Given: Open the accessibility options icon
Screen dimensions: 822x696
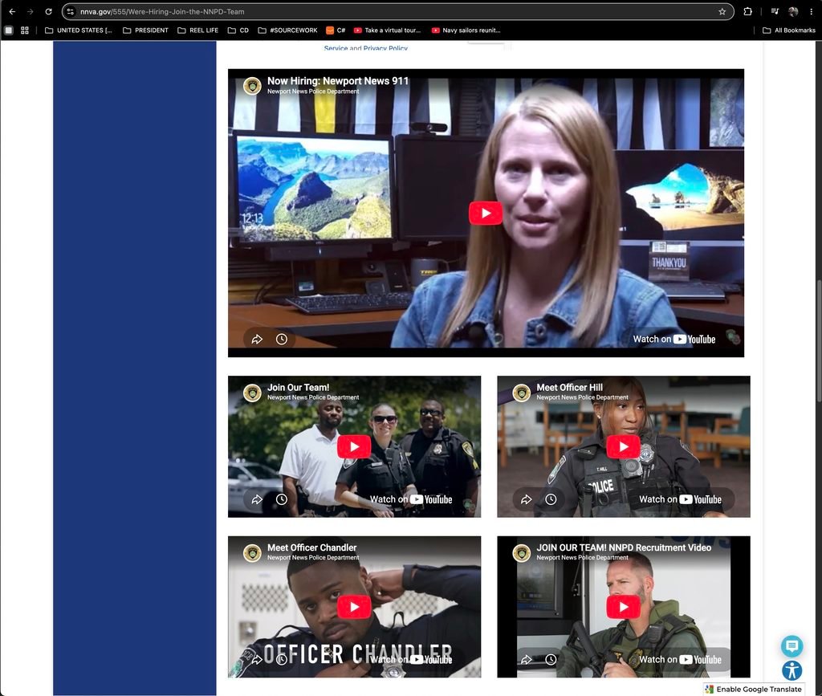Looking at the screenshot, I should [x=791, y=670].
